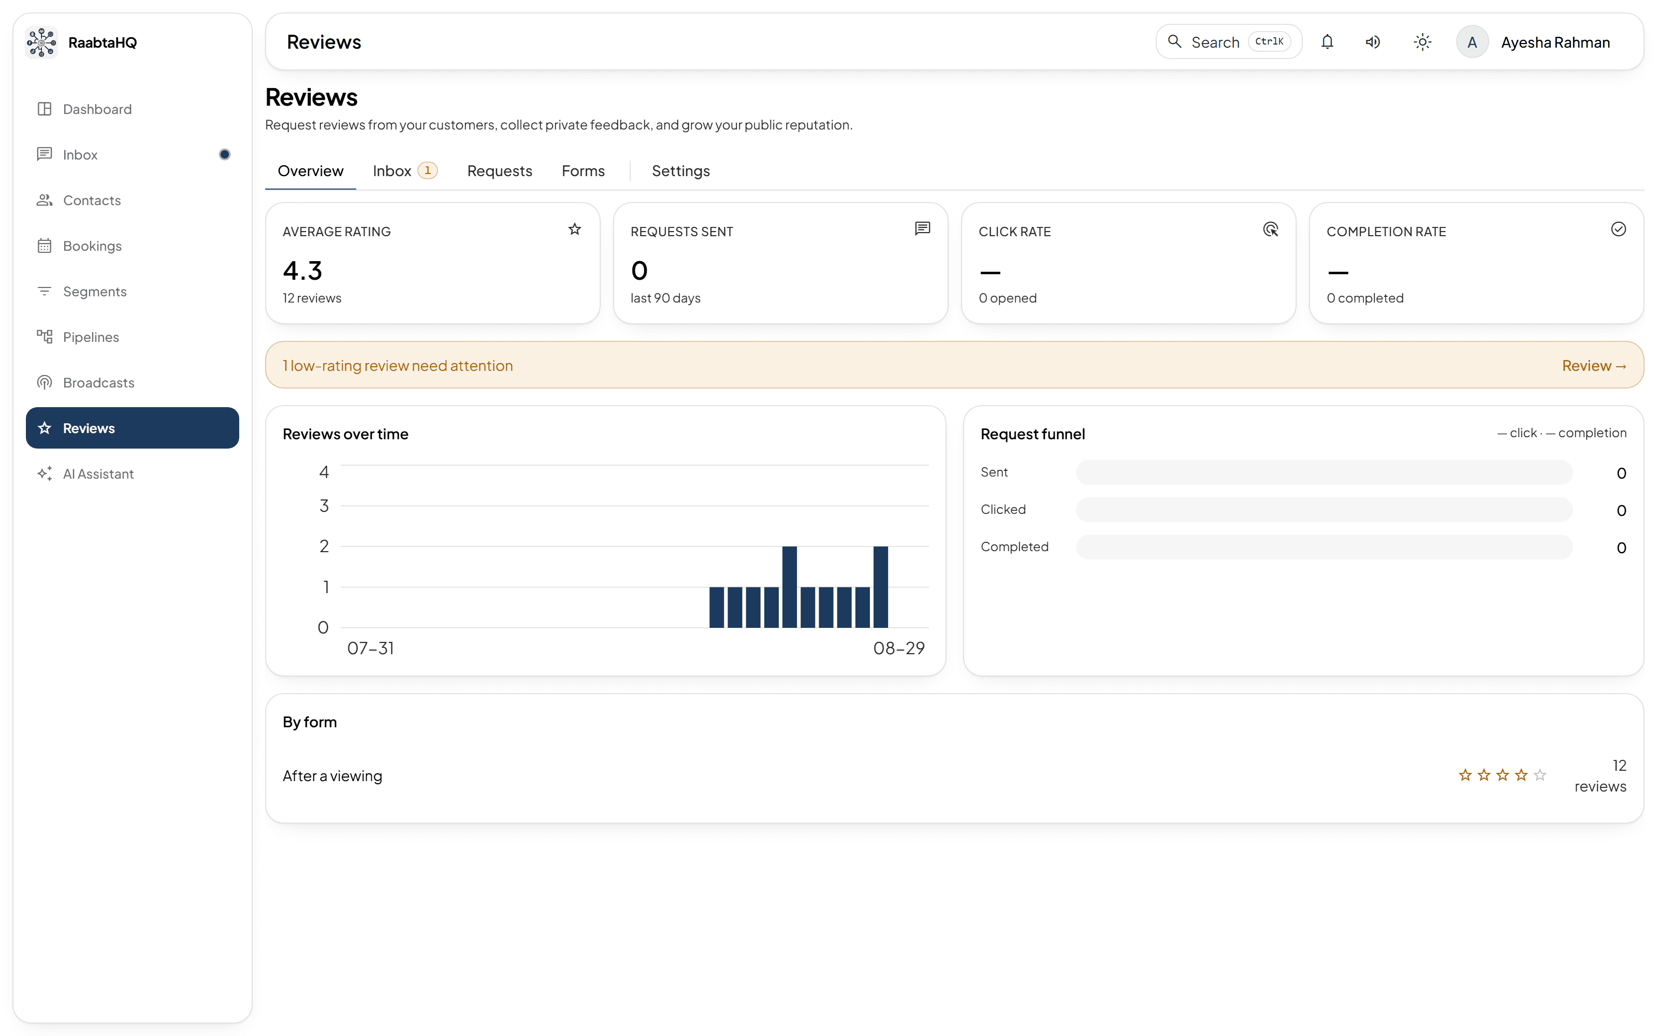The height and width of the screenshot is (1036, 1657).
Task: Open Dashboard from the sidebar
Action: click(132, 109)
